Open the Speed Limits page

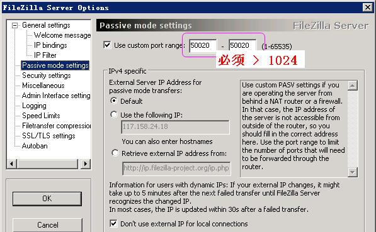pos(41,116)
